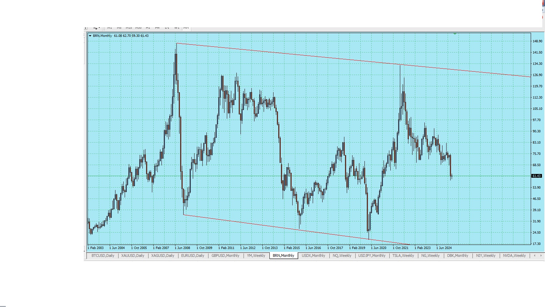
Task: Select the USDJPY,Monthly chart tab
Action: (x=372, y=255)
